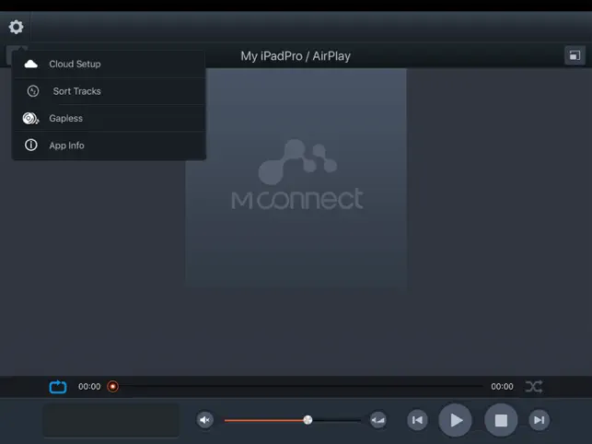The width and height of the screenshot is (592, 444).
Task: Click the mconnect album art placeholder
Action: click(296, 178)
